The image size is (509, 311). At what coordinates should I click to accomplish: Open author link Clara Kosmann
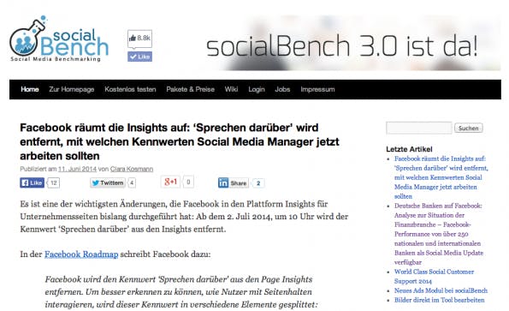click(132, 169)
